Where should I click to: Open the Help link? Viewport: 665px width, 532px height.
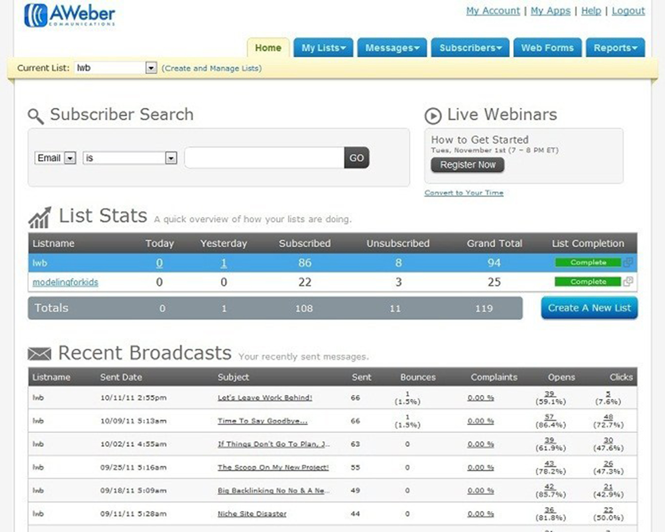pos(591,11)
